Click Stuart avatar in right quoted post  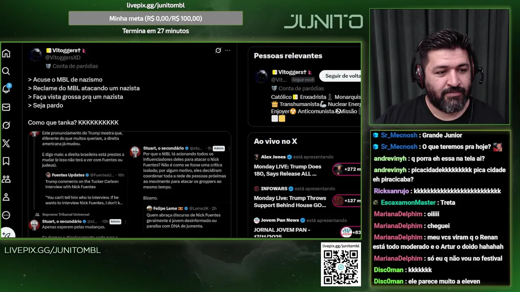coord(135,152)
